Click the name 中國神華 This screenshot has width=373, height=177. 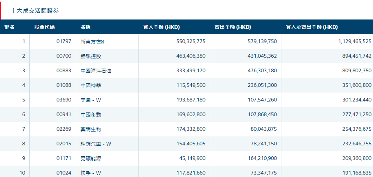(x=91, y=85)
